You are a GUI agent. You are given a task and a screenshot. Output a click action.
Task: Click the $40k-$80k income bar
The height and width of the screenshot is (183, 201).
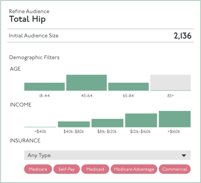tap(74, 124)
